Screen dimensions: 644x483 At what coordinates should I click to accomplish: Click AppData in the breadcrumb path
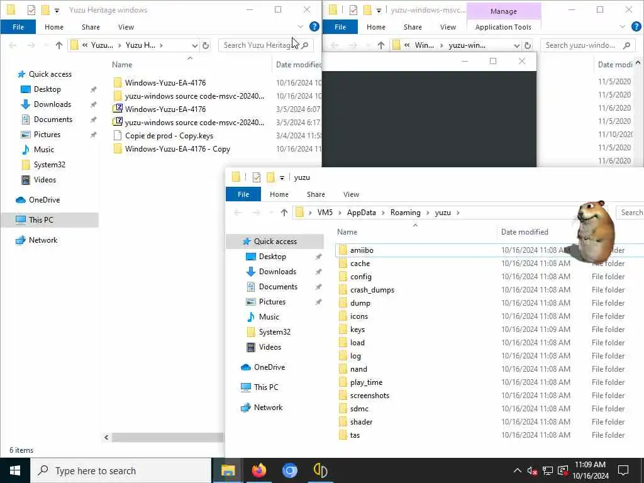pyautogui.click(x=362, y=213)
